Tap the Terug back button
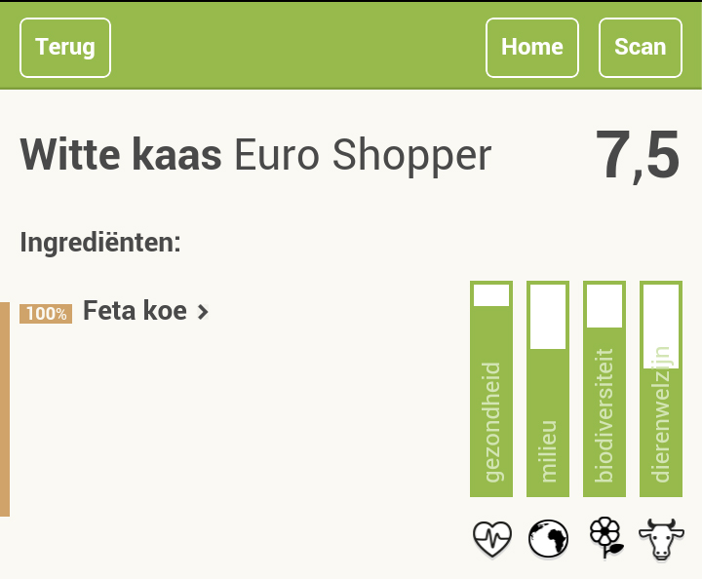 (65, 48)
